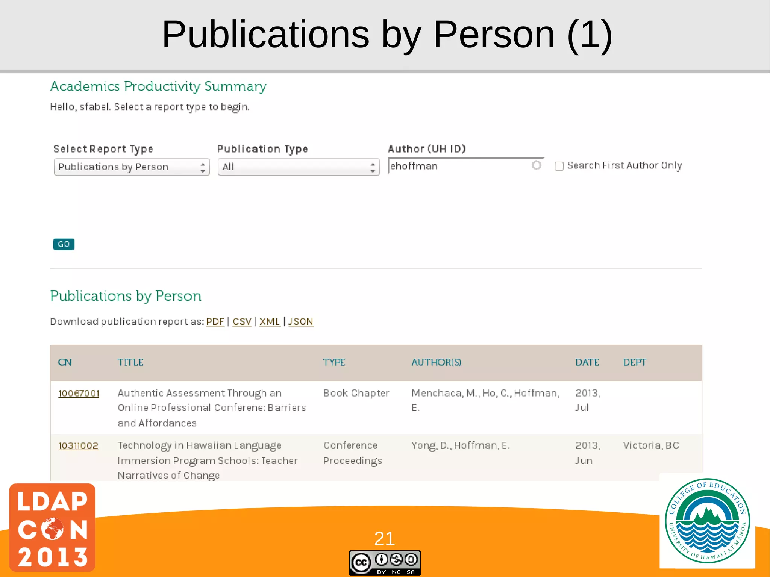Select the 'Victoria, BC' dept cell
This screenshot has height=577, width=770.
click(x=651, y=445)
